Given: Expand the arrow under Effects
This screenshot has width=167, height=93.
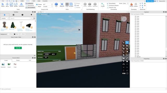Looking at the screenshot, I should [132, 8].
